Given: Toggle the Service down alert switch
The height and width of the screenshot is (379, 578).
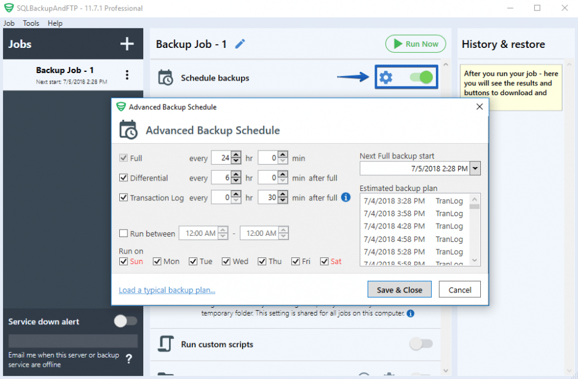Looking at the screenshot, I should coord(126,321).
